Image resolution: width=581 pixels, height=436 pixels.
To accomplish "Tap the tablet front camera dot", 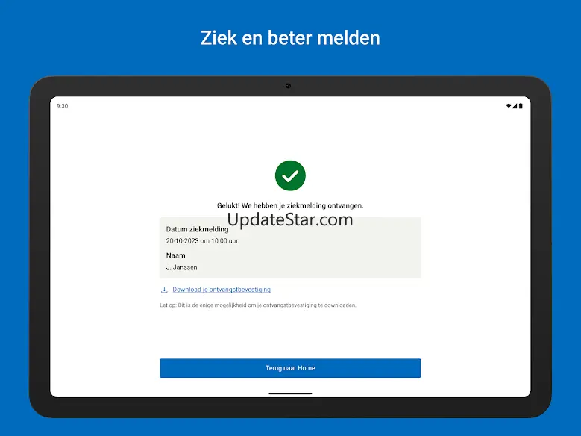I will [x=289, y=86].
